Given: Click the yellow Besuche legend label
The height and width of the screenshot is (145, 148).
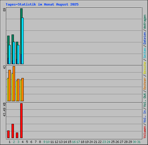Looking at the screenshot, I should 145,68.
